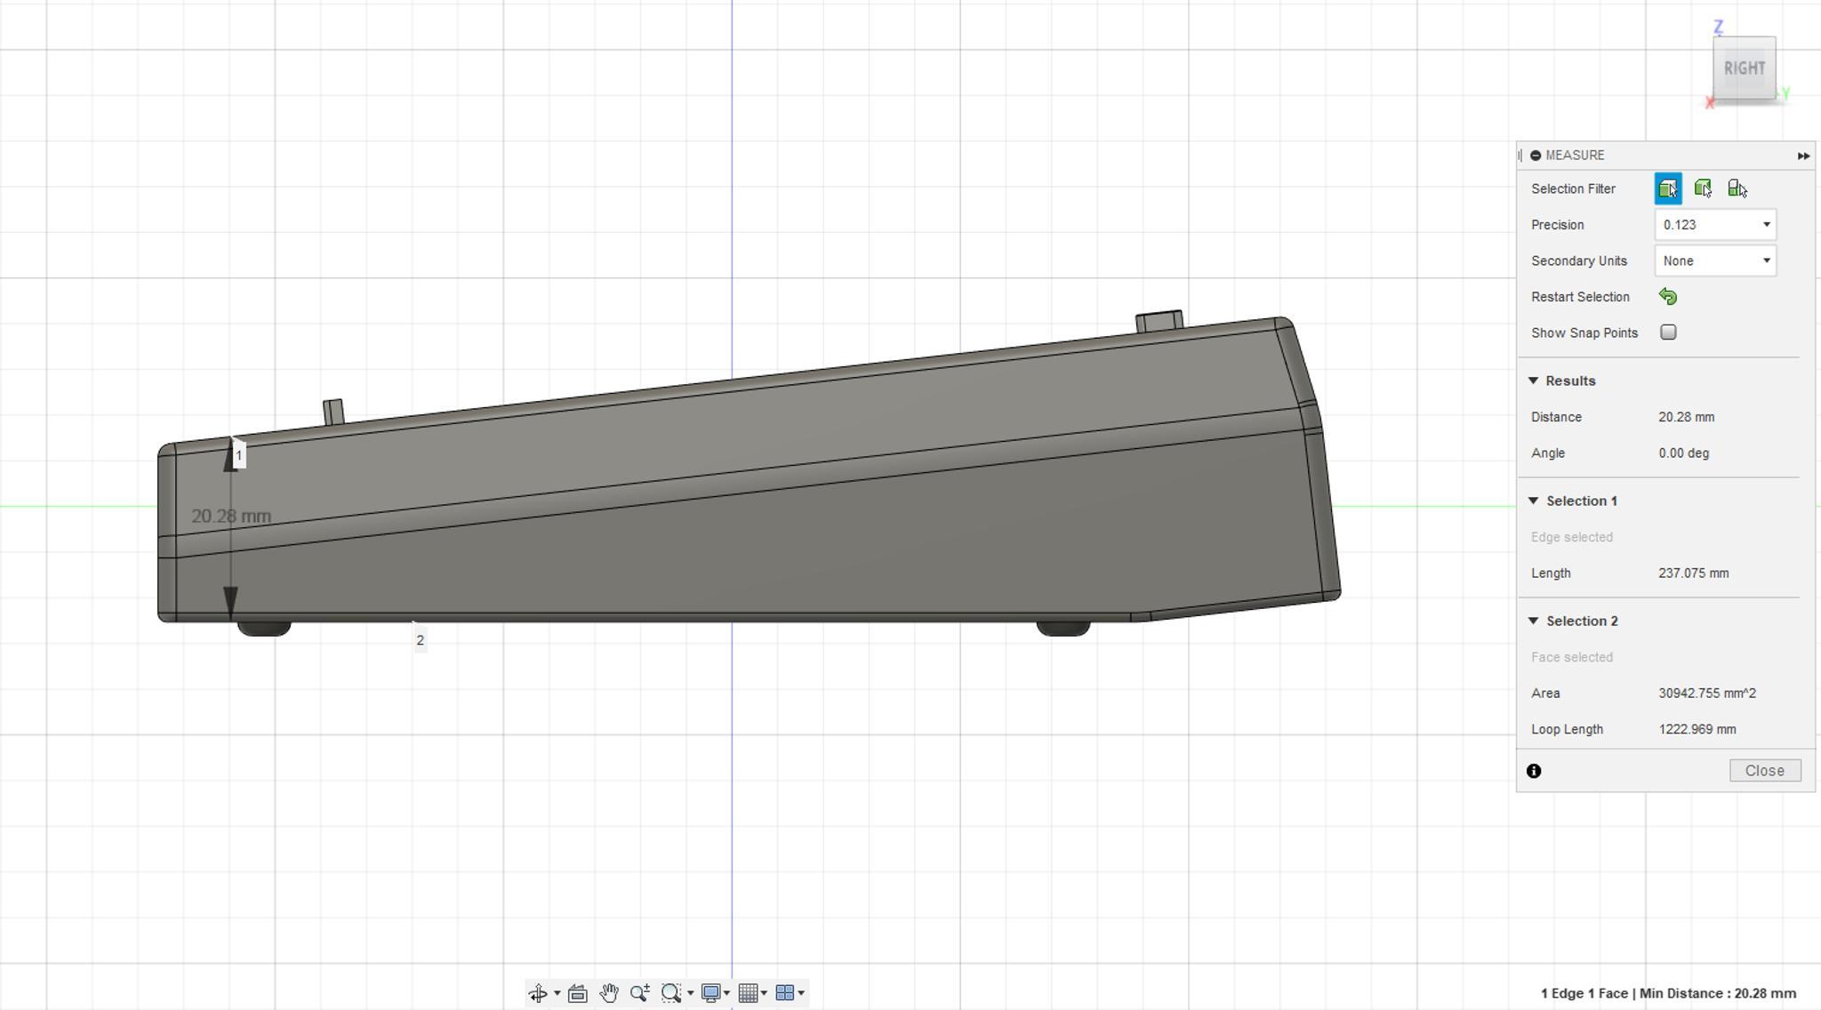Choose the component selection filter
The image size is (1821, 1010).
pos(1737,188)
